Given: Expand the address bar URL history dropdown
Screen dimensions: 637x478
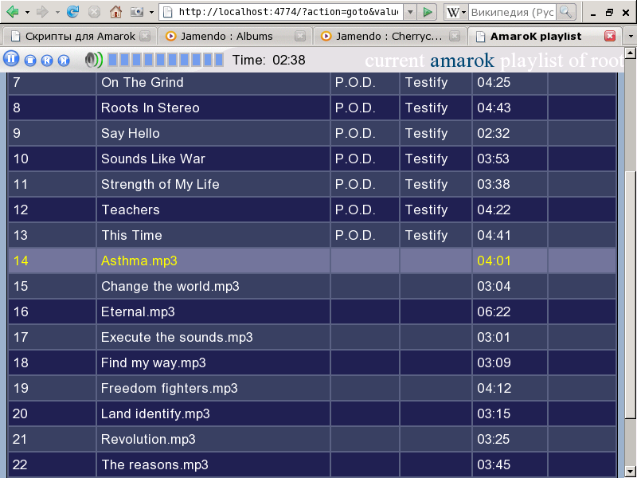Looking at the screenshot, I should pyautogui.click(x=410, y=12).
